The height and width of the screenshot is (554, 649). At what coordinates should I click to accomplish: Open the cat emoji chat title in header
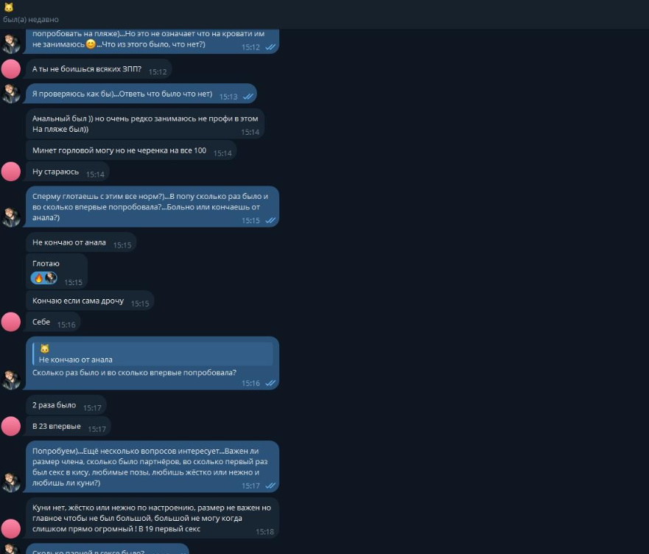pos(9,7)
